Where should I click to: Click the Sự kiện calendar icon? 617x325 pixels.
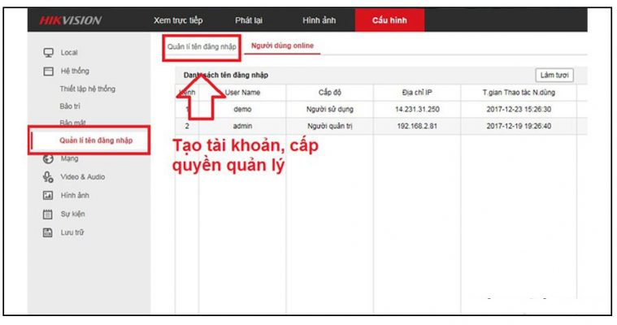(x=48, y=214)
